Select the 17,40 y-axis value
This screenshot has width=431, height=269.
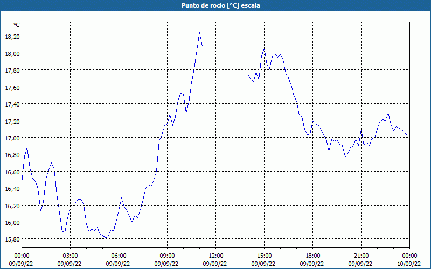click(12, 104)
